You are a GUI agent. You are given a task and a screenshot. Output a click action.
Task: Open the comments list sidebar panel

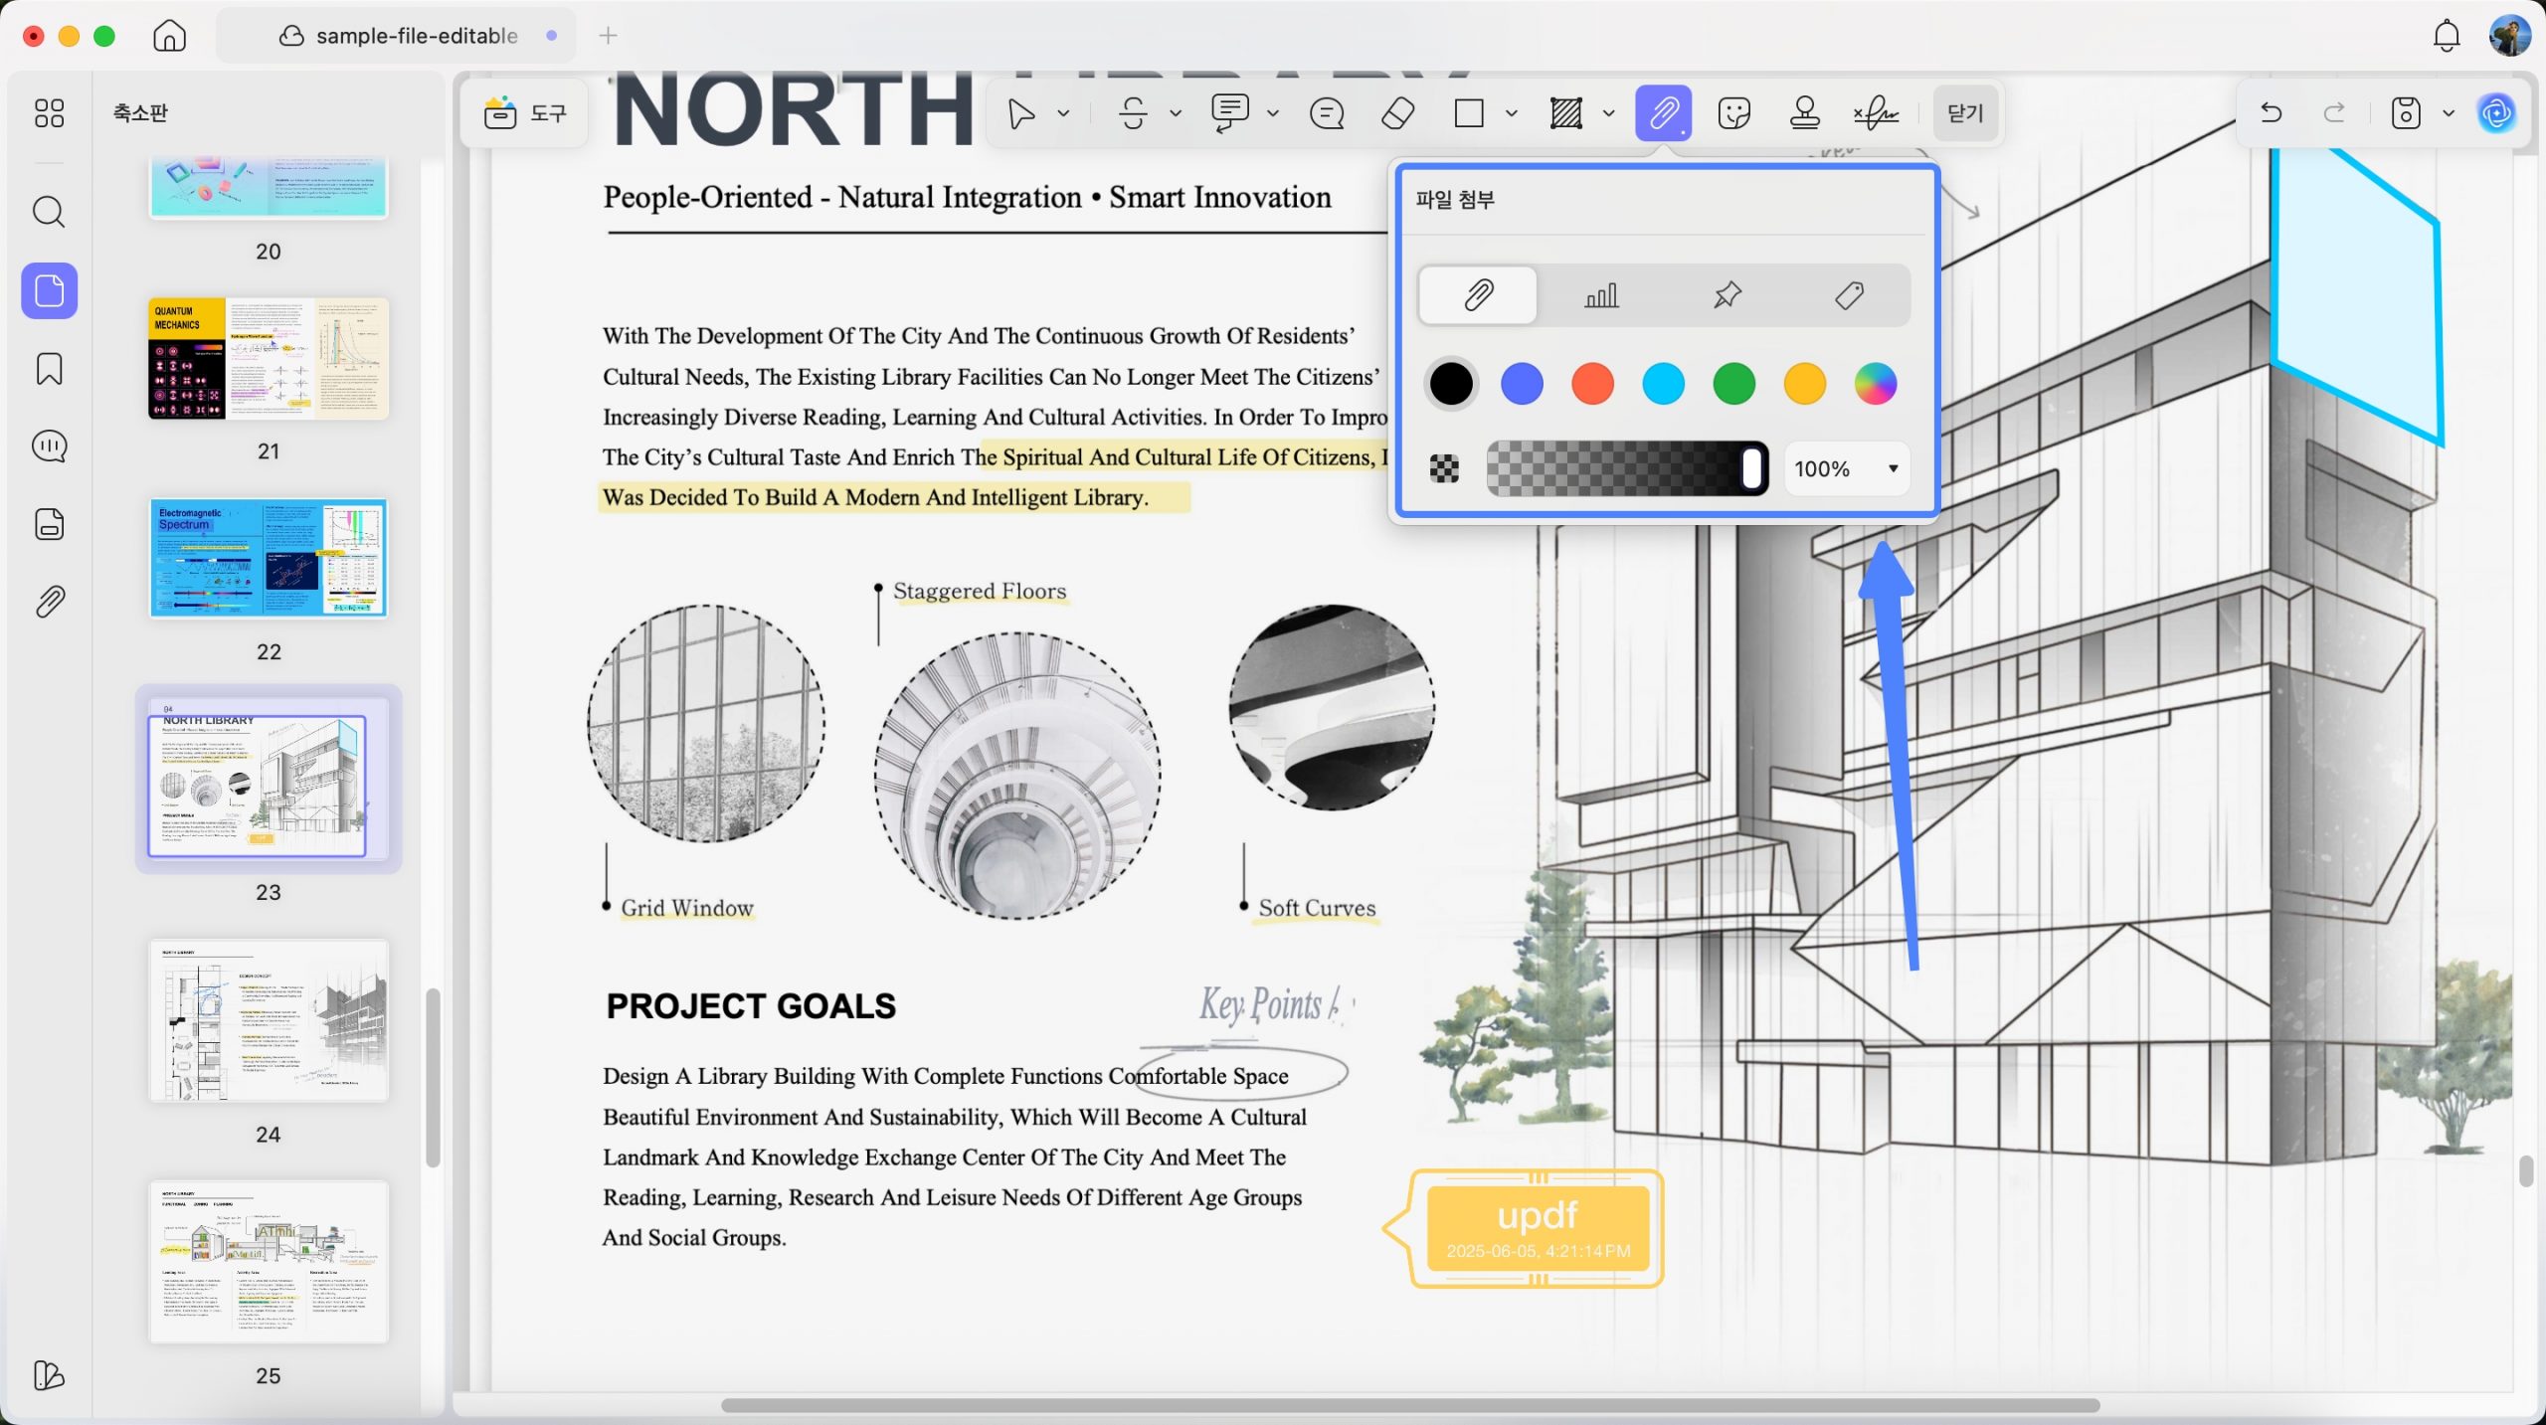49,446
